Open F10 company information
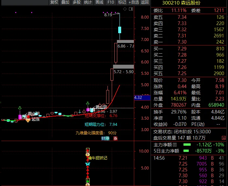Image resolution: width=228 pixels, height=186 pixels. 111,2
